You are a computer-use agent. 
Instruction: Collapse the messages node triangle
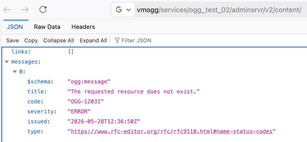(7, 62)
